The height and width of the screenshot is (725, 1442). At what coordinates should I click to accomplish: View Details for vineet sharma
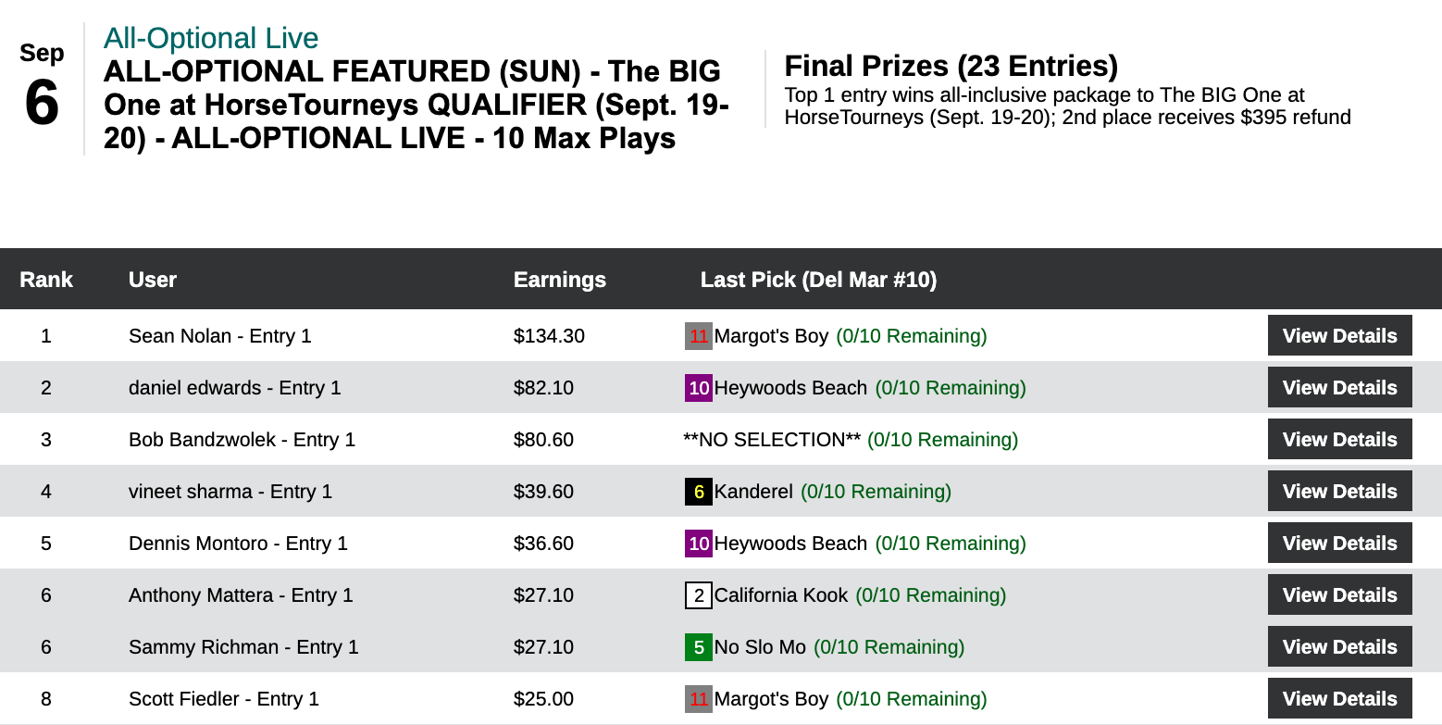1339,492
